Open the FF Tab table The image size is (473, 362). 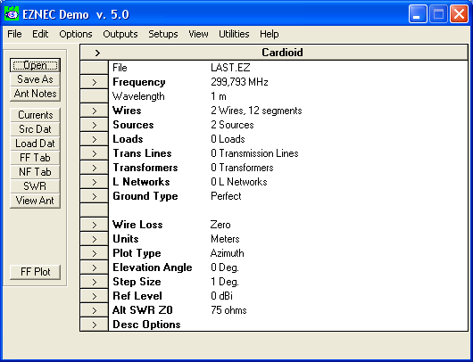(36, 158)
